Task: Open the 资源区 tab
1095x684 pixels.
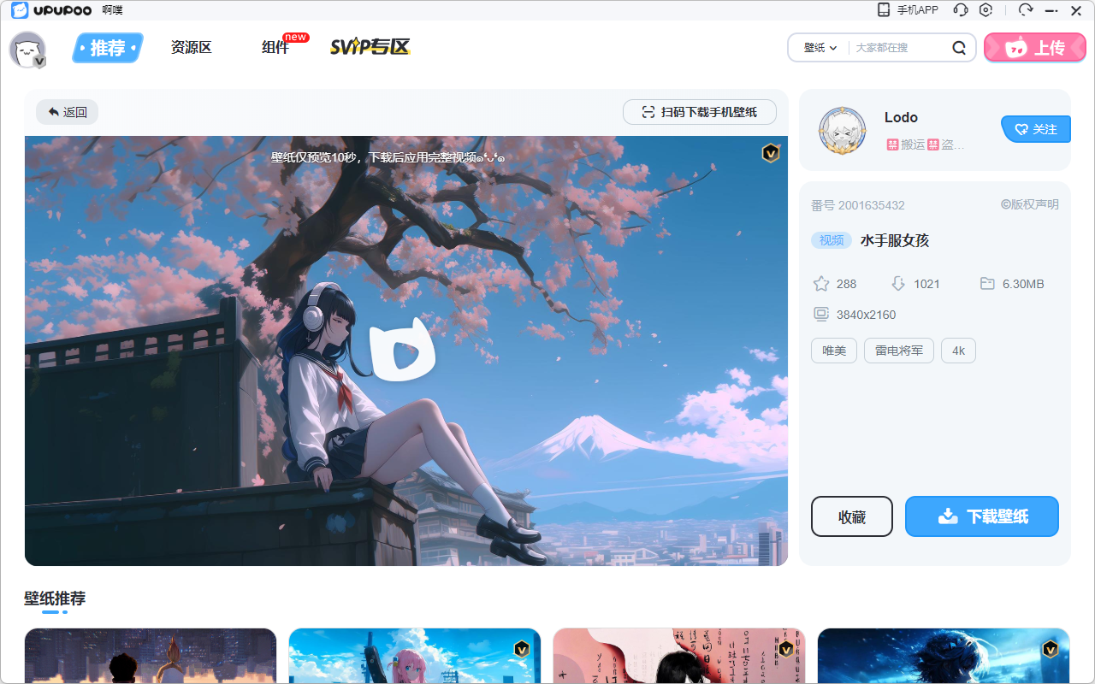Action: 191,48
